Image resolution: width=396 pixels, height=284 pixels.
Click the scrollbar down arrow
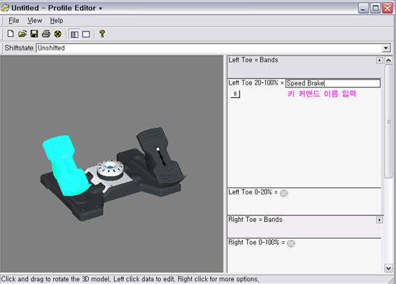[388, 268]
